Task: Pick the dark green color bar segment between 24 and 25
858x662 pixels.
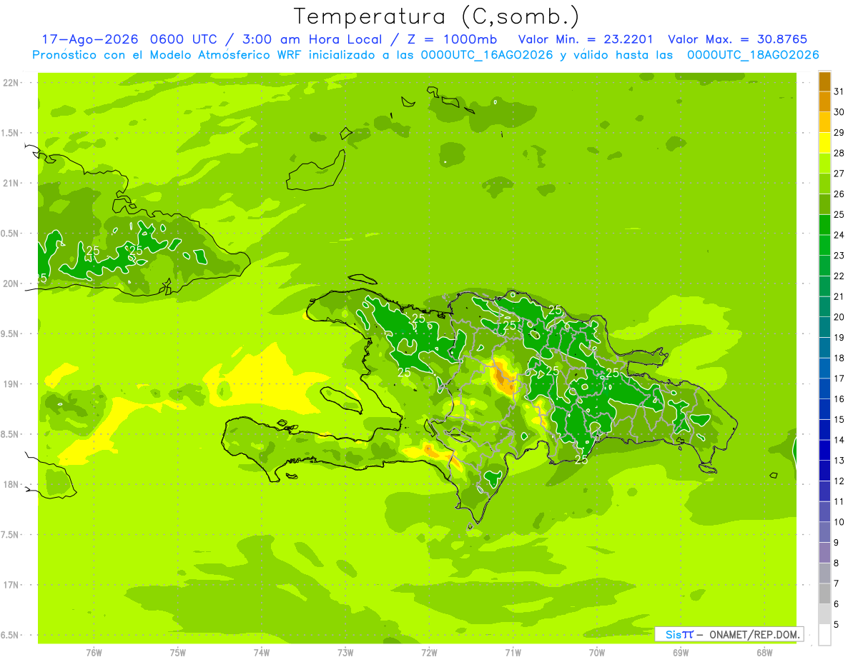Action: point(824,224)
